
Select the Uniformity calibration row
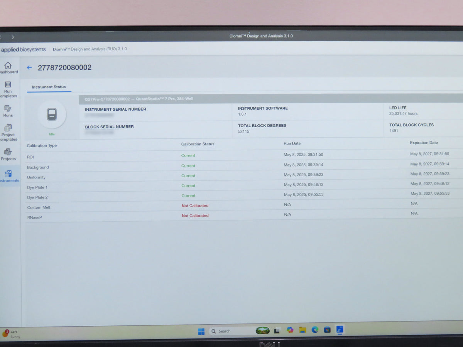244,176
